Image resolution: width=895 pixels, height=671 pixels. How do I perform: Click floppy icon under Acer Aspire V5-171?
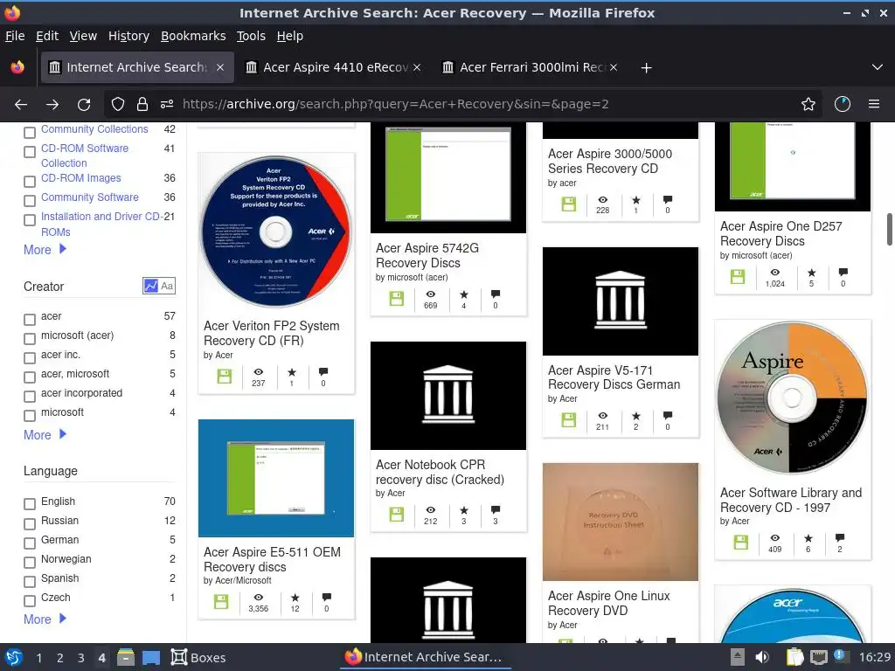pyautogui.click(x=568, y=420)
